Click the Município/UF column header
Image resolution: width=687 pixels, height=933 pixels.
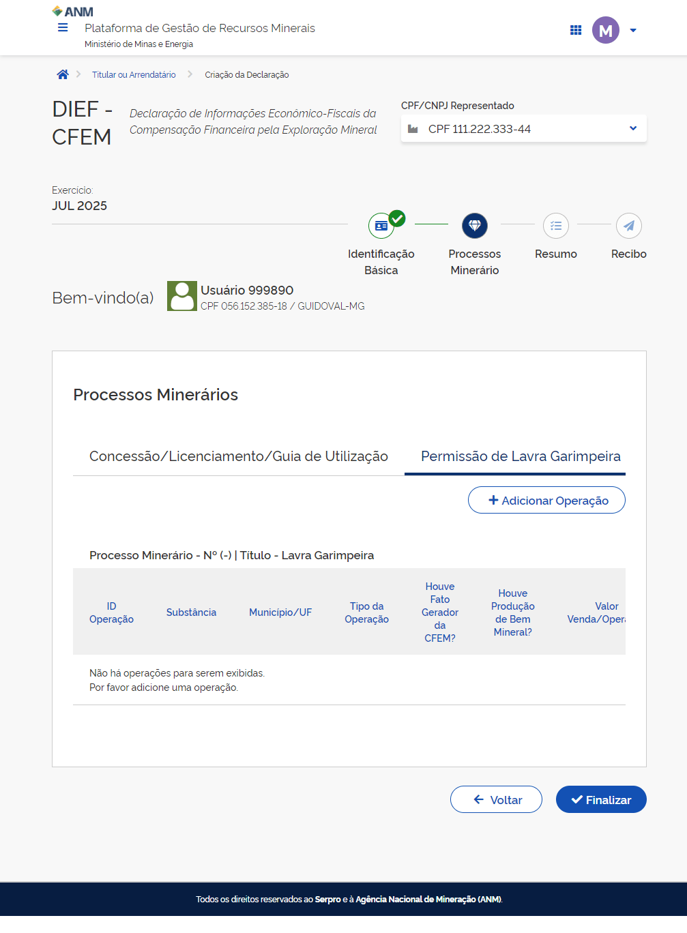click(x=280, y=612)
